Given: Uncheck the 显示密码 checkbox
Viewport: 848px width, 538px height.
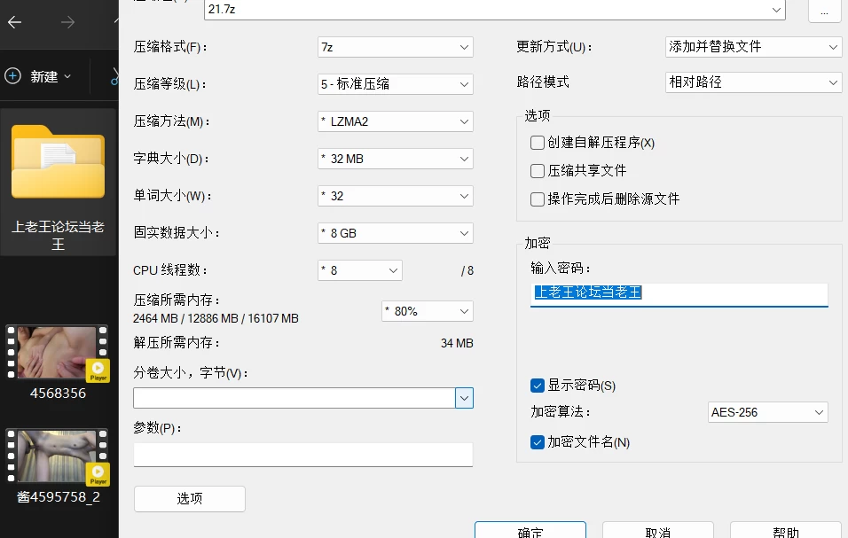Looking at the screenshot, I should 537,386.
